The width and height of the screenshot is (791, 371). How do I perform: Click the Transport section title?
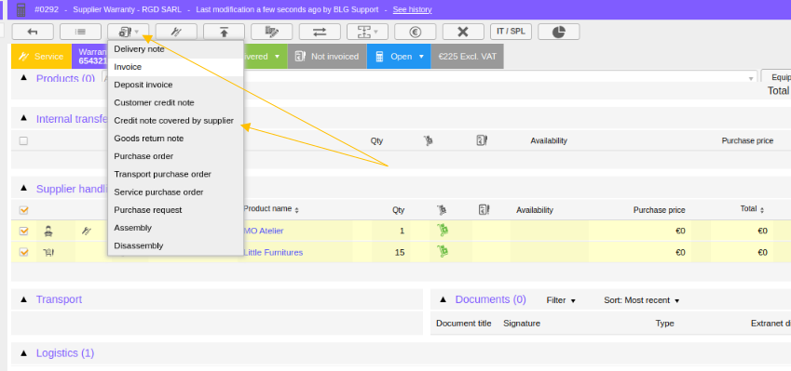coord(59,299)
